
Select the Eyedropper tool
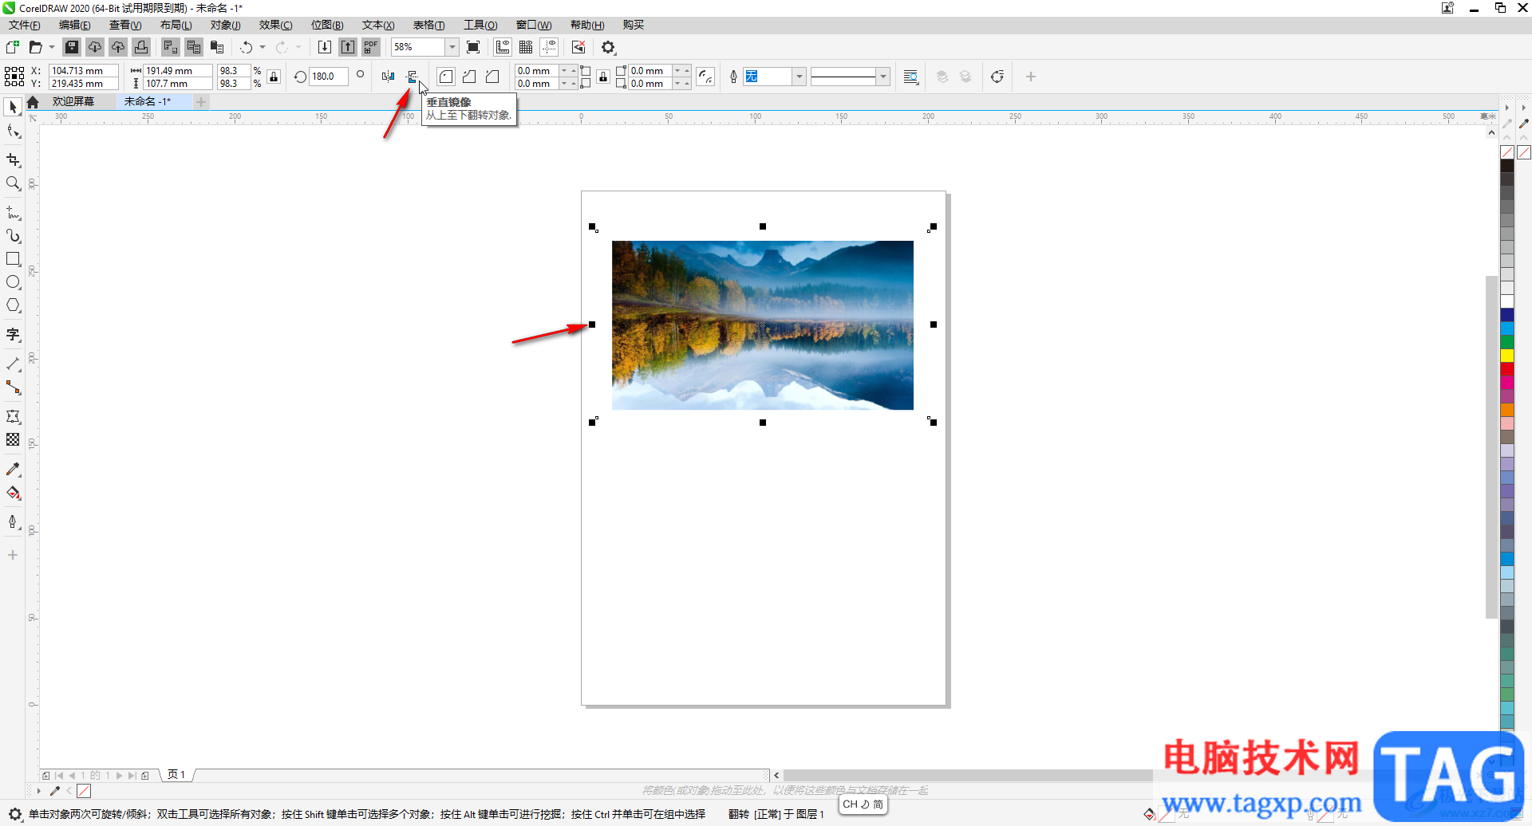tap(13, 469)
